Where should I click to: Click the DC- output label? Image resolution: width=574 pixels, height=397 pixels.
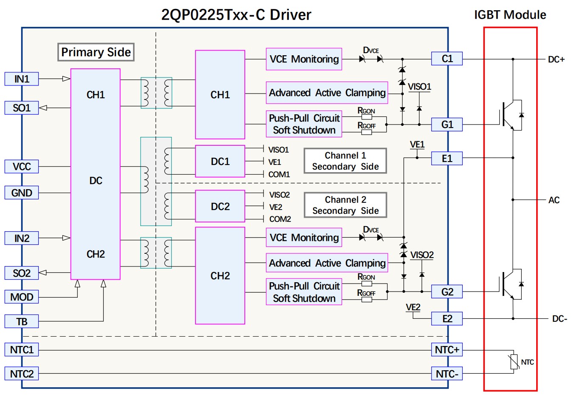[560, 319]
